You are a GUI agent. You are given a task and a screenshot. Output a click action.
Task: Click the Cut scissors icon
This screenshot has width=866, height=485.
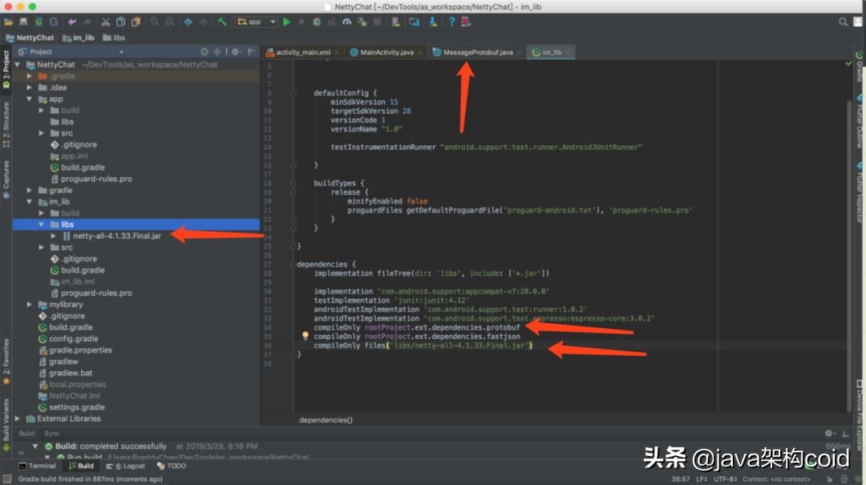click(x=106, y=22)
